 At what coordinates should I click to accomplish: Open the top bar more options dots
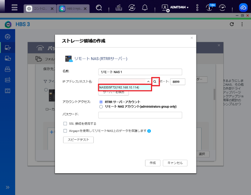tap(197, 7)
